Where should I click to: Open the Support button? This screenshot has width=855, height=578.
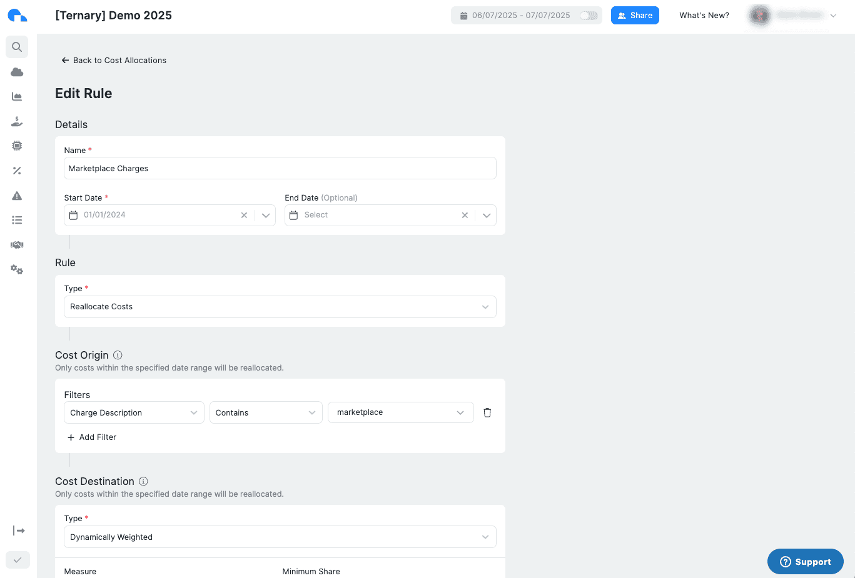[806, 562]
